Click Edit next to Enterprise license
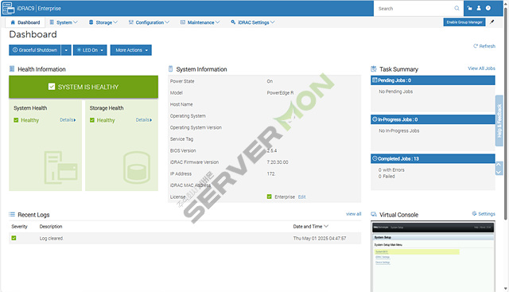The width and height of the screenshot is (509, 292). (x=302, y=197)
